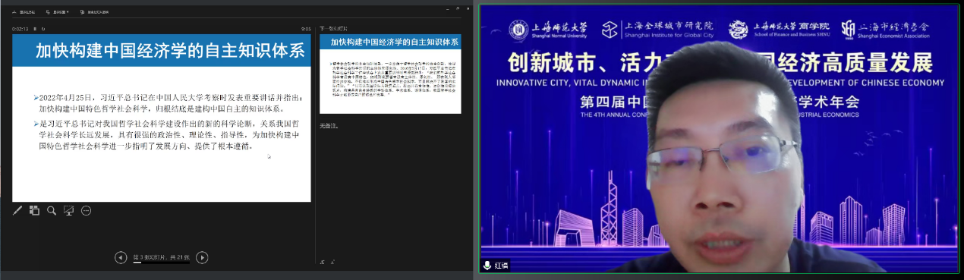Click the elapsed time 0:02:13 display
The image size is (964, 280).
[20, 28]
